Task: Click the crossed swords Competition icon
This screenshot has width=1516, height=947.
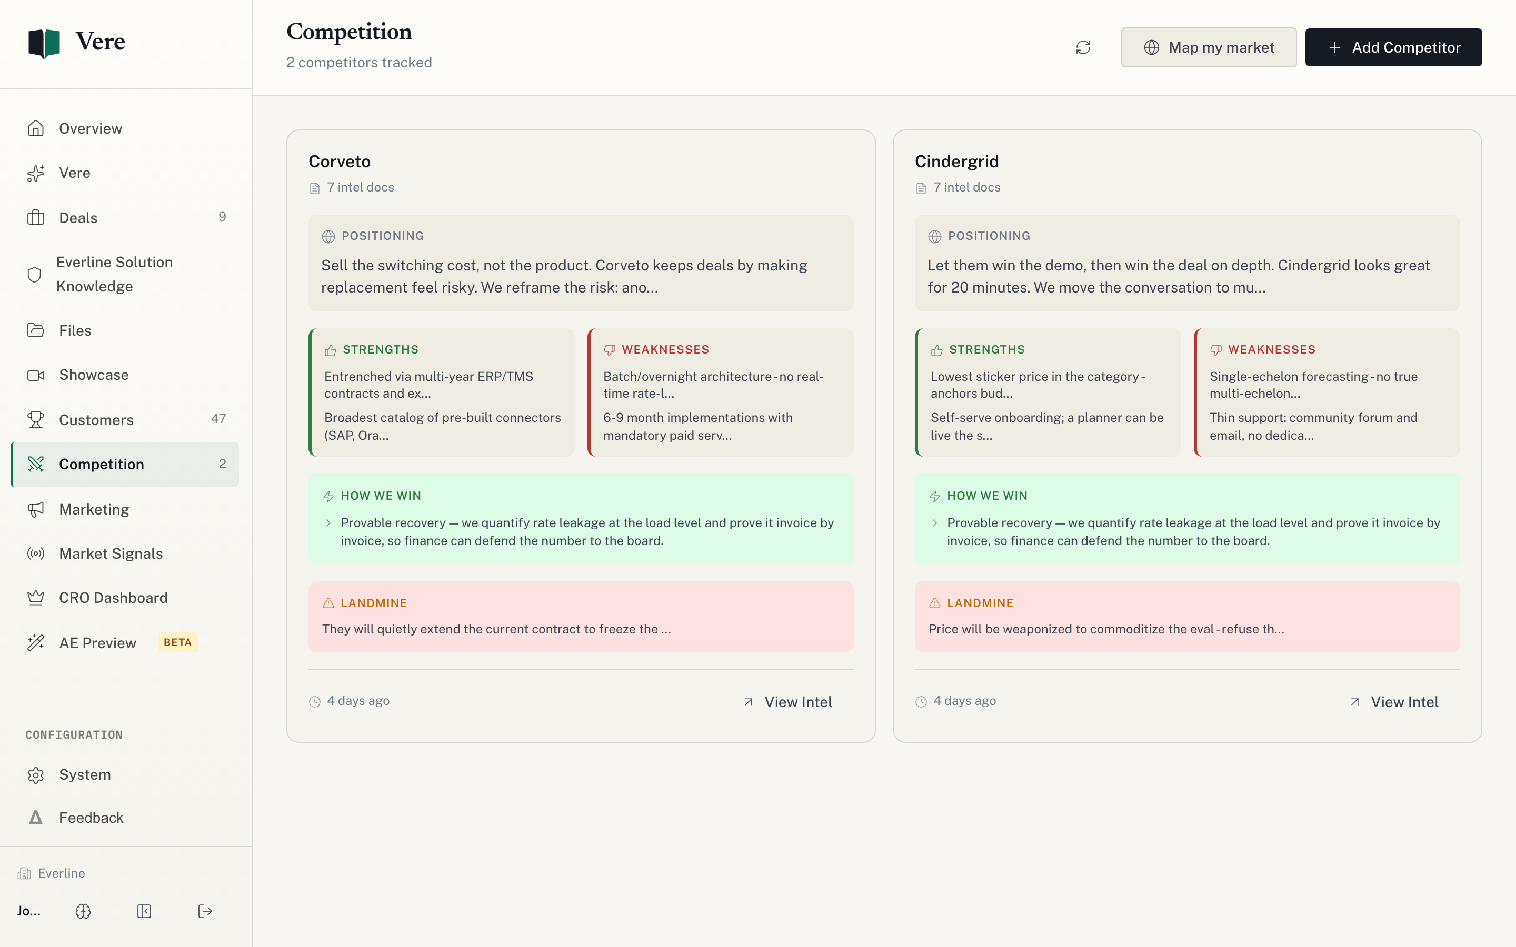Action: tap(36, 464)
